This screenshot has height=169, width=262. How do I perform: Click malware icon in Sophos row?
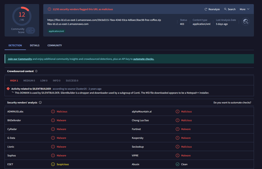53,156
